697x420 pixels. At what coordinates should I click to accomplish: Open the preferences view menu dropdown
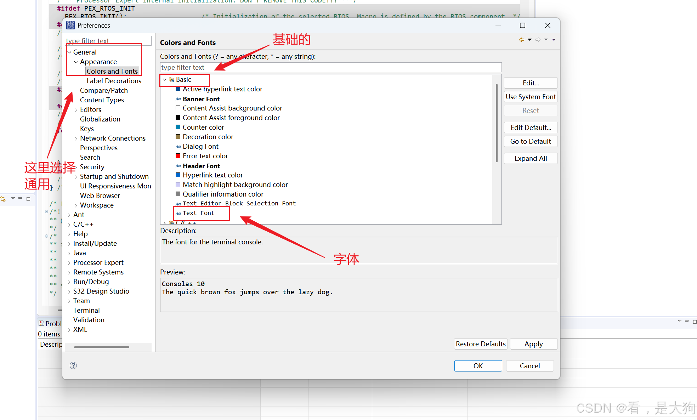coord(554,40)
